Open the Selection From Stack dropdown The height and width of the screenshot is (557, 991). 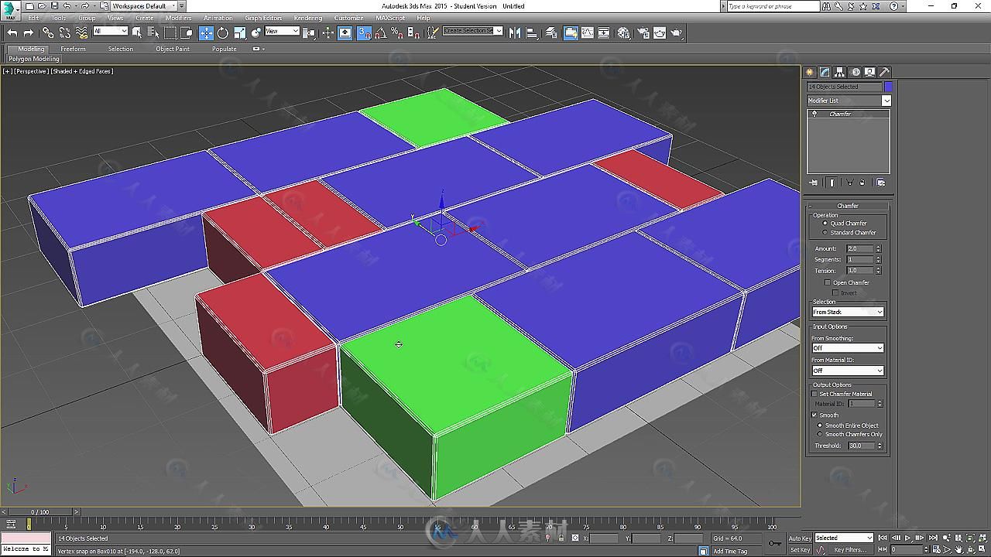pos(847,312)
